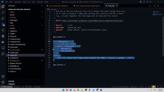Click the Tab Size 4 indicator
Screen dimensions: 164x92
click(x=134, y=87)
